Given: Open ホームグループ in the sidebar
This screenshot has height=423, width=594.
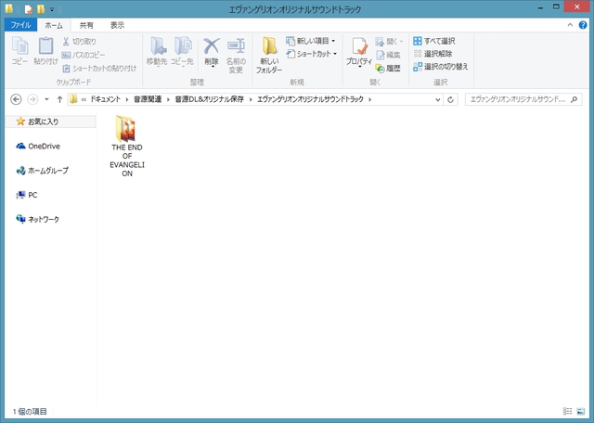Looking at the screenshot, I should coord(47,171).
